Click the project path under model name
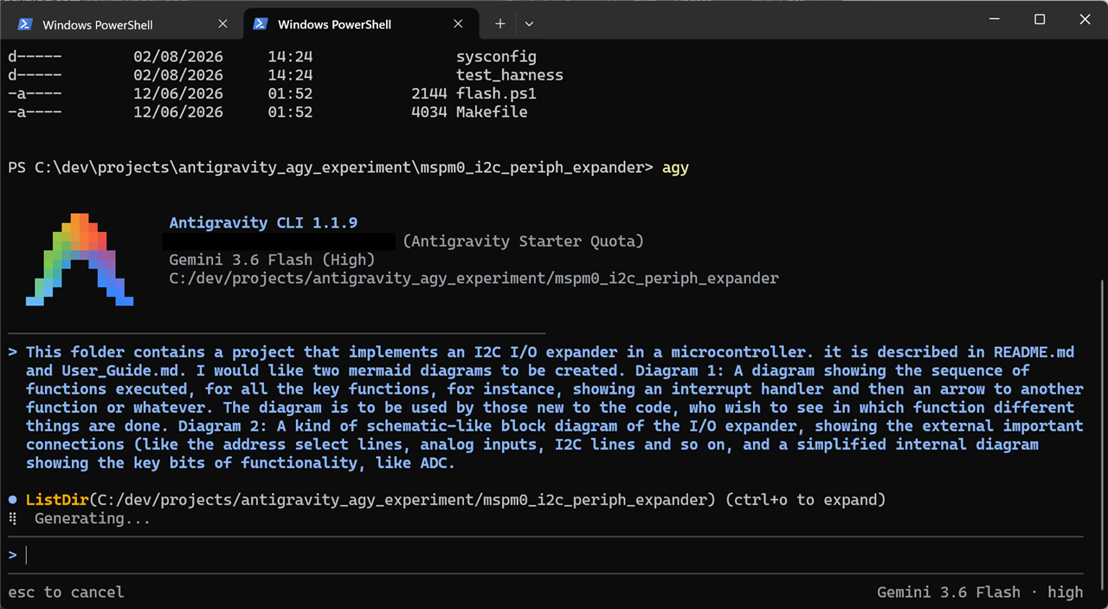 click(473, 279)
